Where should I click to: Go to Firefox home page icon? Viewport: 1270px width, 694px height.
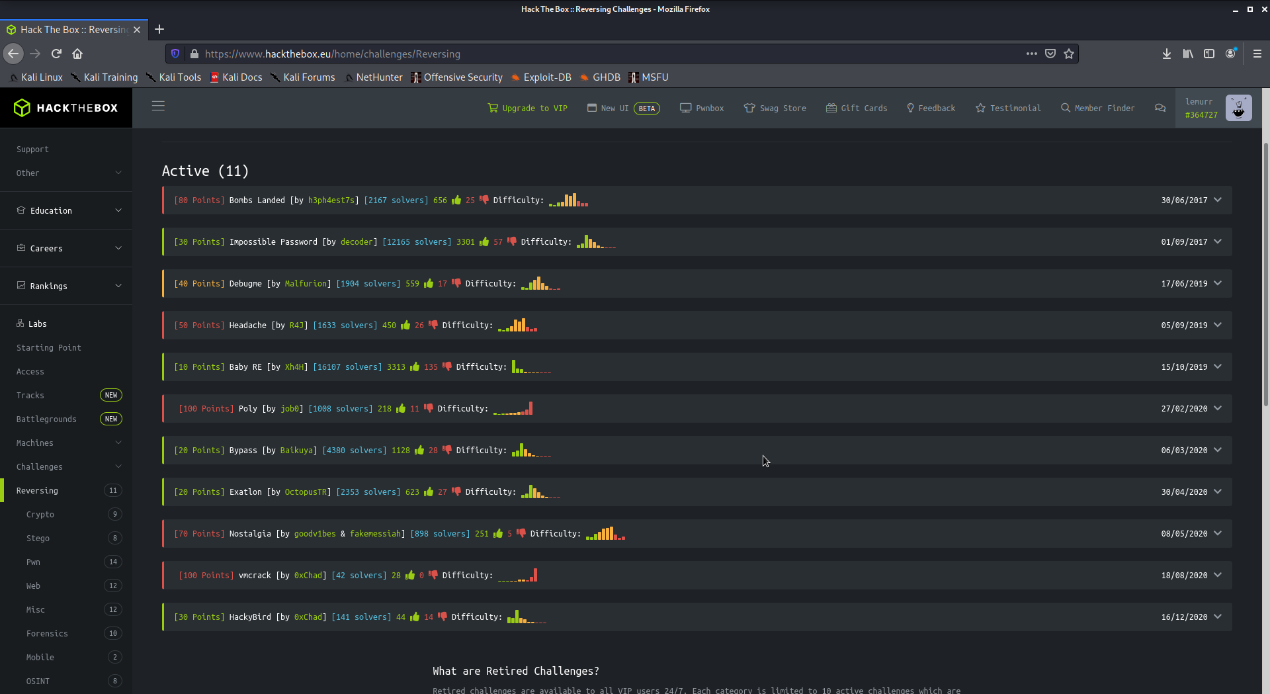coord(77,54)
